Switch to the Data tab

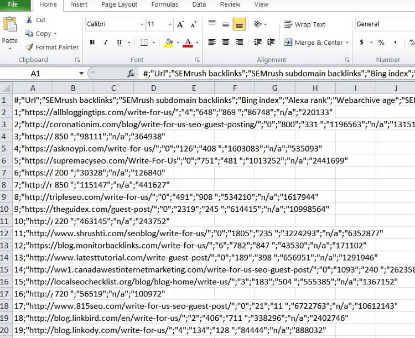click(x=199, y=4)
